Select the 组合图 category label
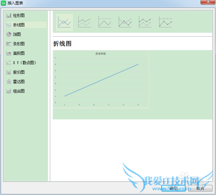 tap(19, 91)
